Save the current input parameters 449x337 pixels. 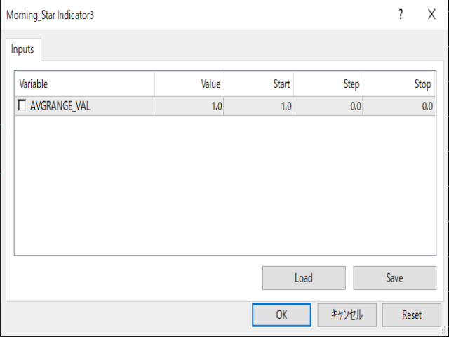(394, 278)
